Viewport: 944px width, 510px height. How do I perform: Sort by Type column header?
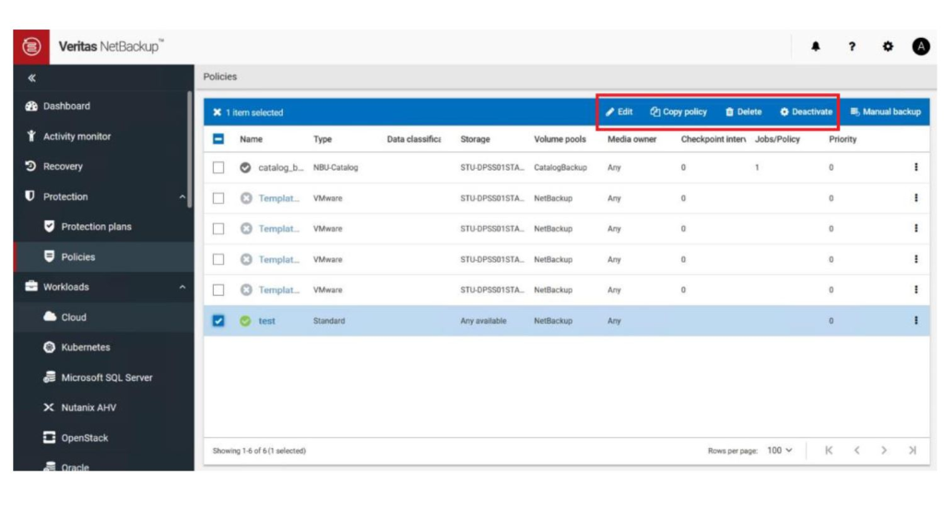pos(323,139)
